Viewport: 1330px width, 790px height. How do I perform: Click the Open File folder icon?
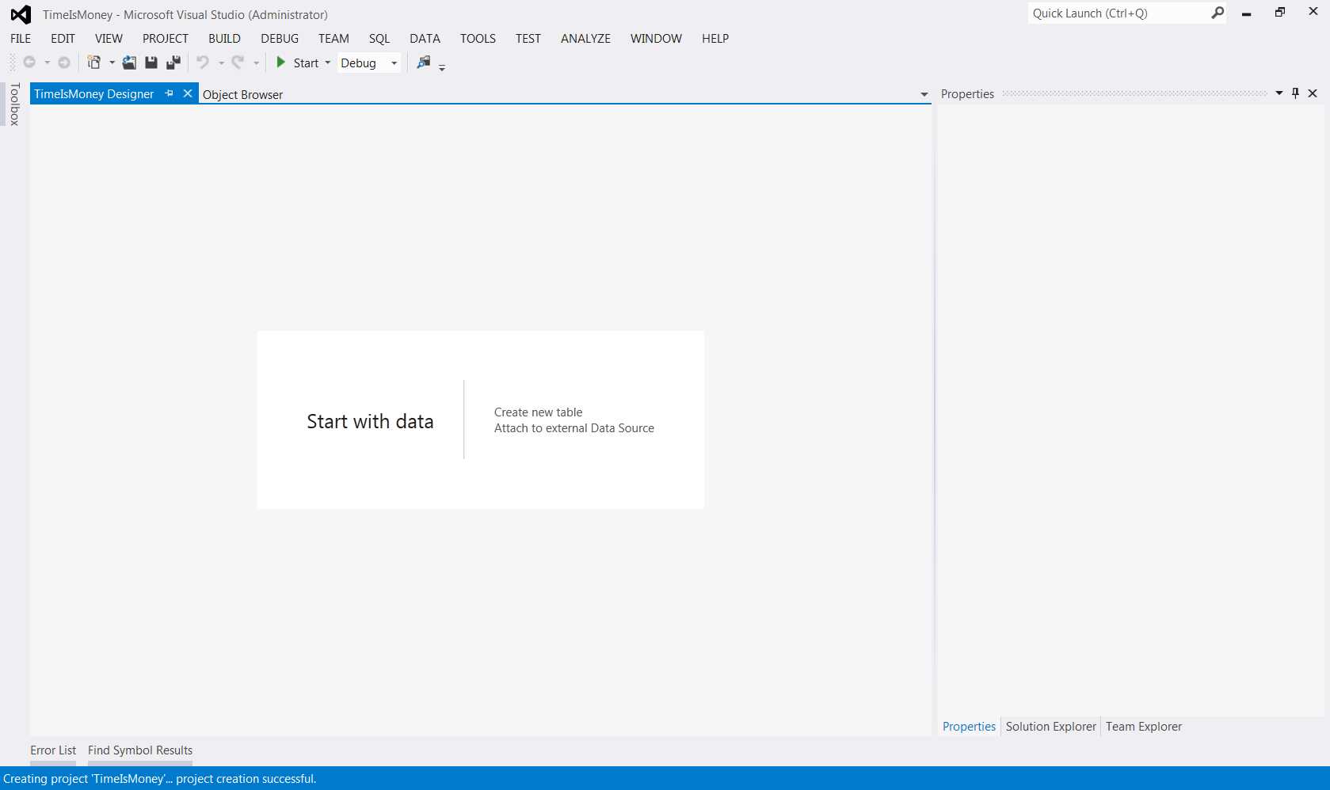(129, 63)
